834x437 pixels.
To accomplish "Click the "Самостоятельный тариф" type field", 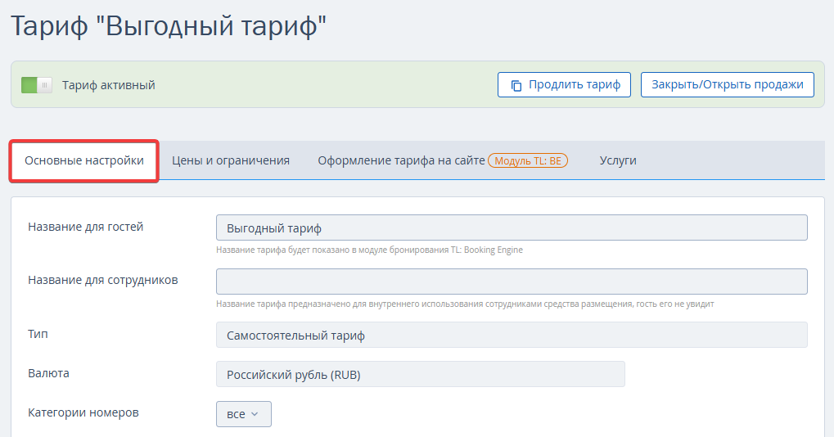I will tap(512, 335).
